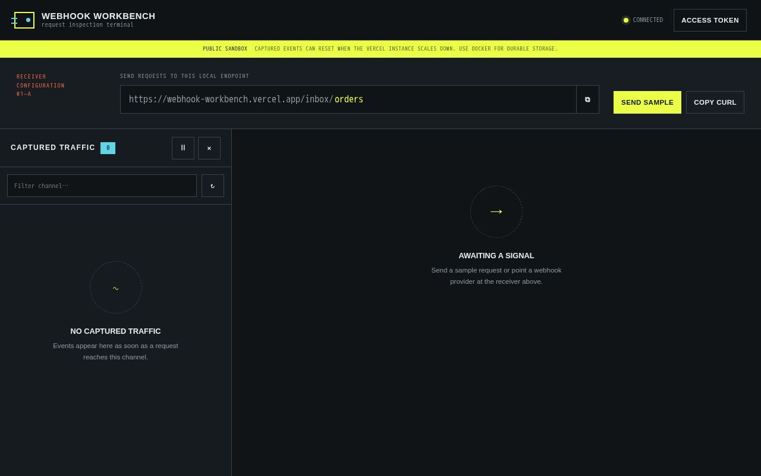
Task: Click the 'AWAITING A SIGNAL' heading
Action: pyautogui.click(x=496, y=256)
